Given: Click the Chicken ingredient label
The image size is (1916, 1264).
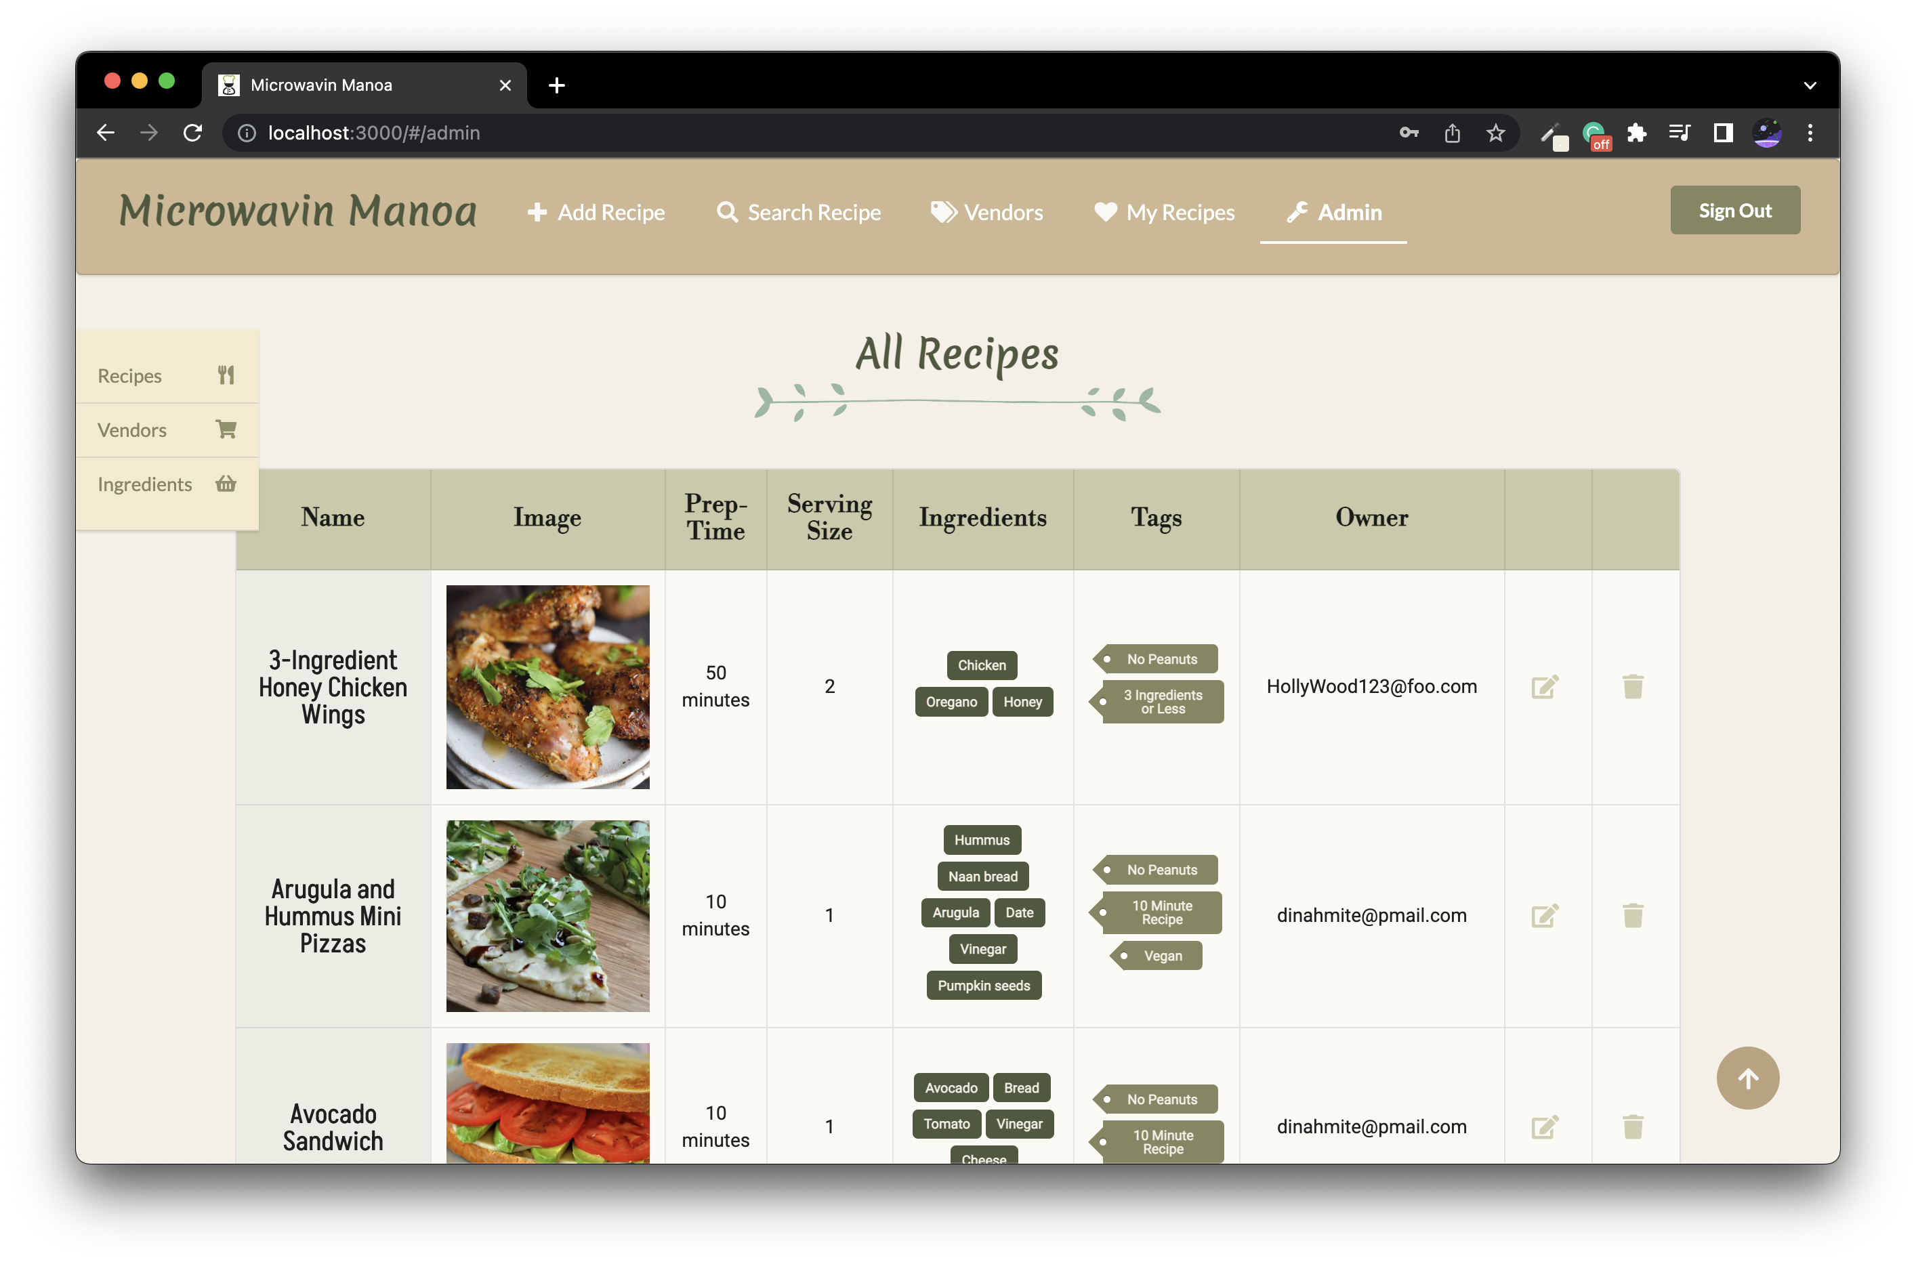Looking at the screenshot, I should tap(981, 665).
